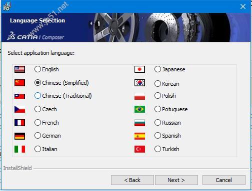Click the Spanish flag icon
The height and width of the screenshot is (191, 252).
tap(139, 136)
